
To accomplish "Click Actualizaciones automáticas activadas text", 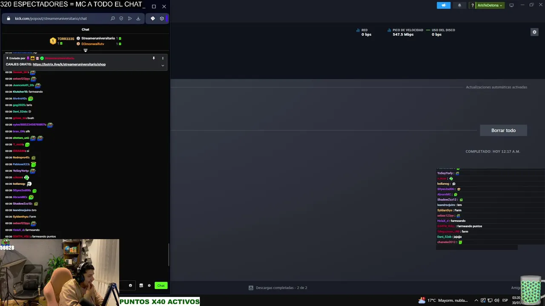I will pos(496,87).
